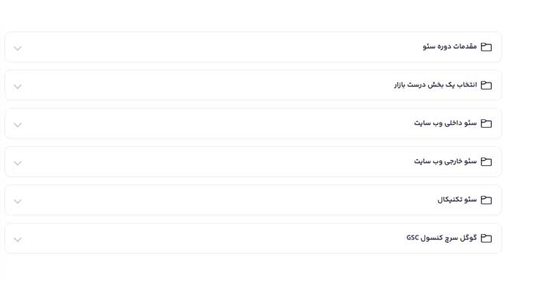
Task: Expand the گوگل سرچ کنسول GSC chevron
Action: 18,239
